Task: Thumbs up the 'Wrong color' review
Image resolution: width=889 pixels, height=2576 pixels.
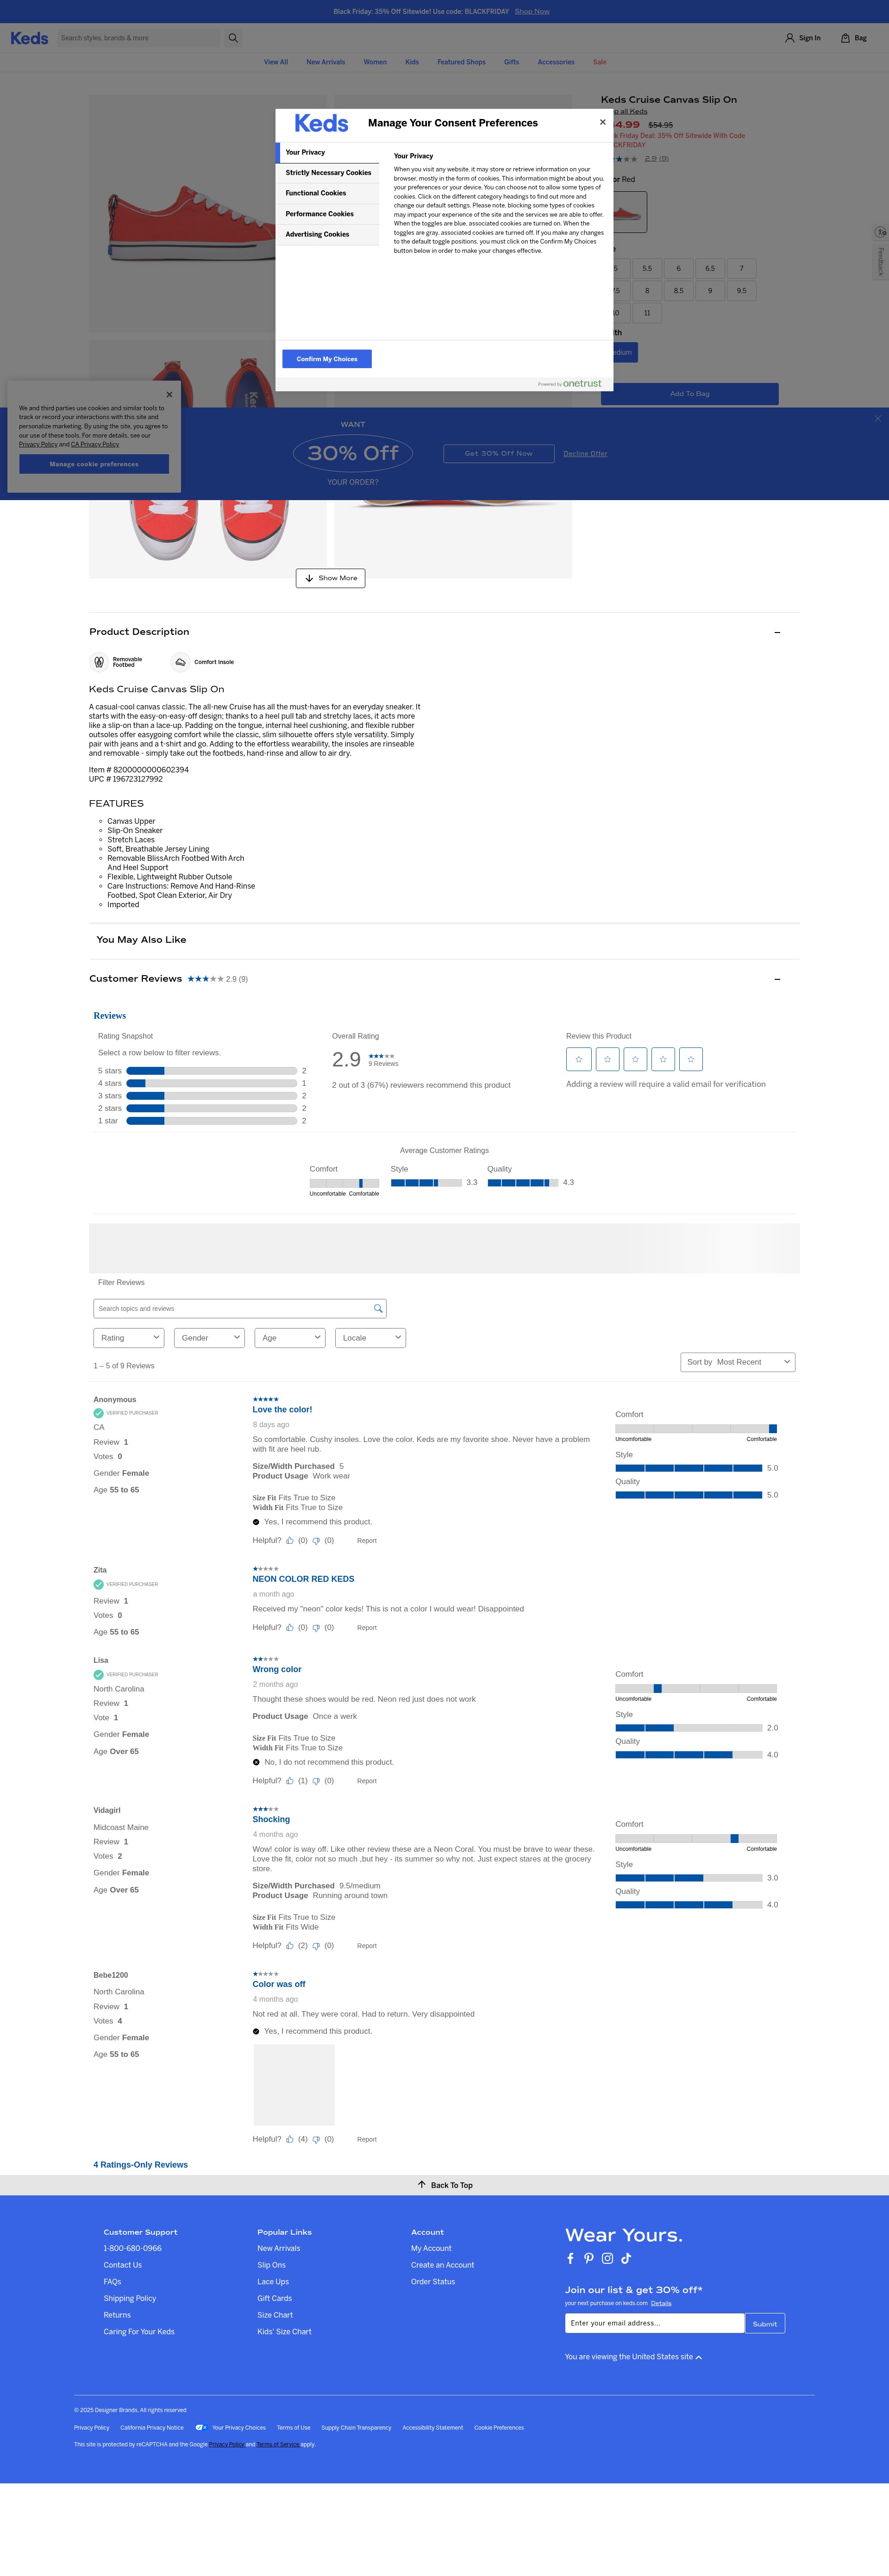Action: pos(290,1781)
